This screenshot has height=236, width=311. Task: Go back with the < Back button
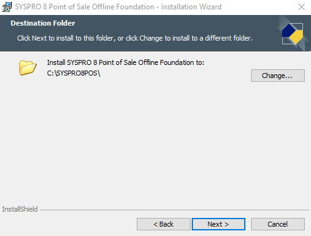(164, 224)
